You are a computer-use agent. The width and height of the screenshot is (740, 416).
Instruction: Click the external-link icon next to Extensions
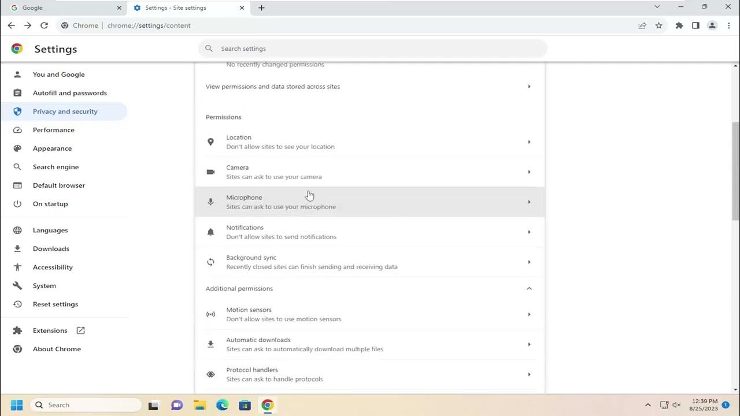(x=80, y=330)
